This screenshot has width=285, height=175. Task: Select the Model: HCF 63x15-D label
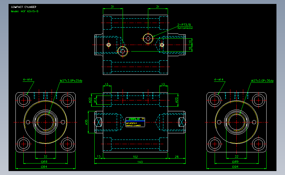[x=25, y=11]
